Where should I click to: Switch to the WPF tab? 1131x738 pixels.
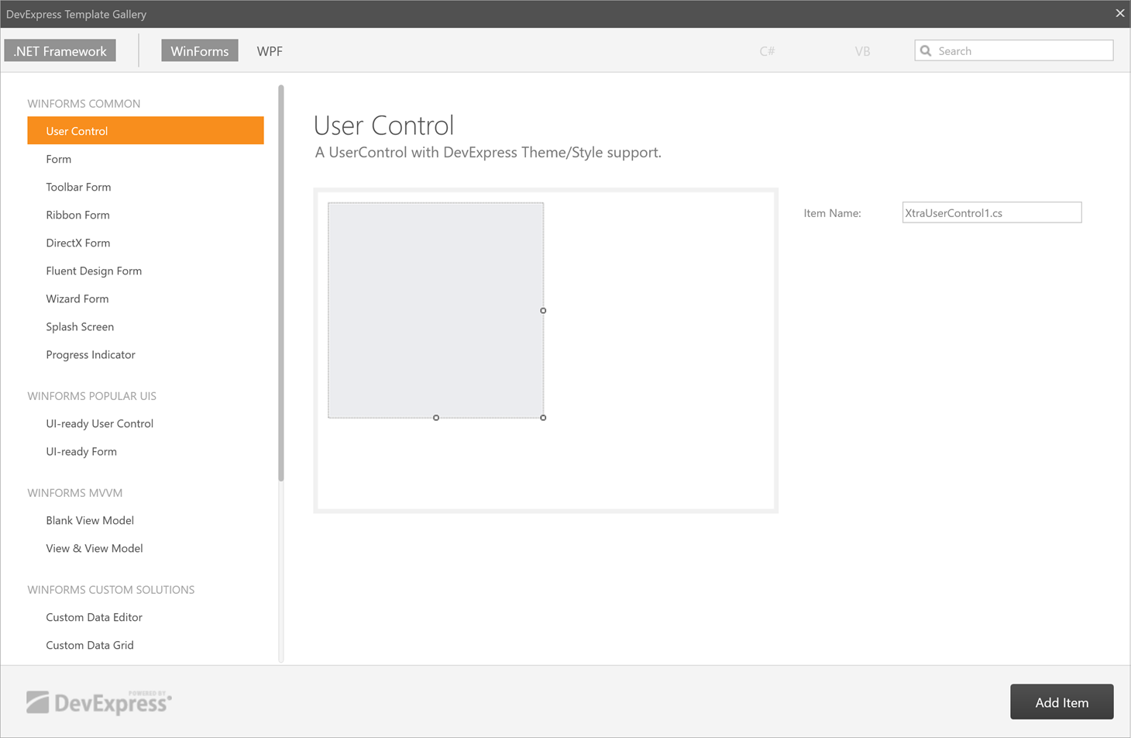pyautogui.click(x=270, y=51)
